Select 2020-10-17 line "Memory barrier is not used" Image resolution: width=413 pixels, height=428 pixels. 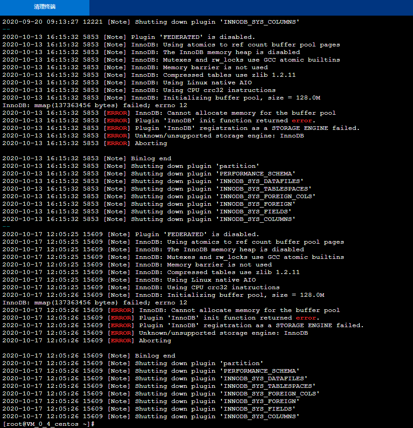[x=137, y=265]
